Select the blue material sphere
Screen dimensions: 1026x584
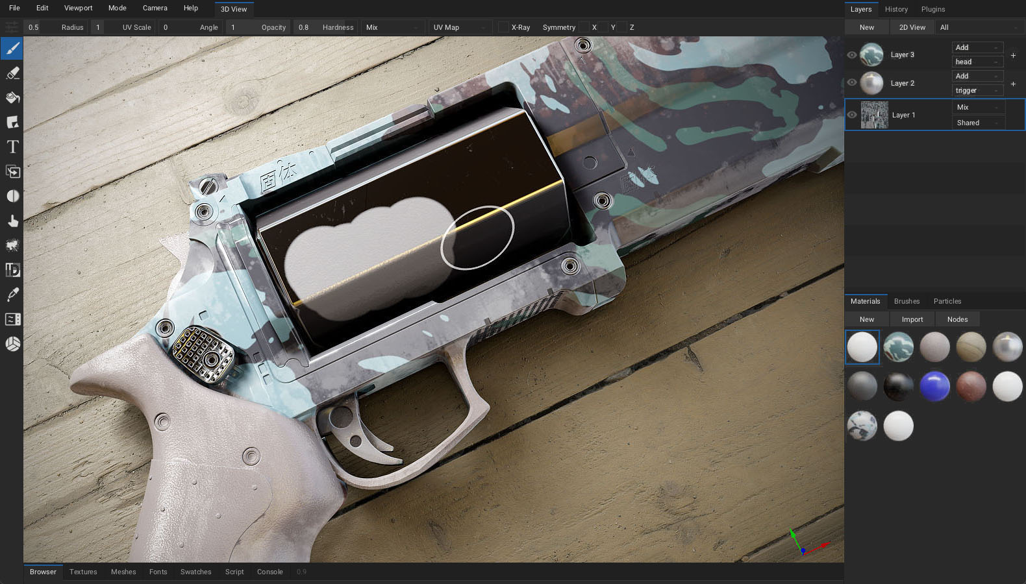pos(934,386)
